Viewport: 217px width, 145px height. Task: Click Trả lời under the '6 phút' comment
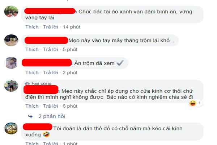tap(51, 106)
